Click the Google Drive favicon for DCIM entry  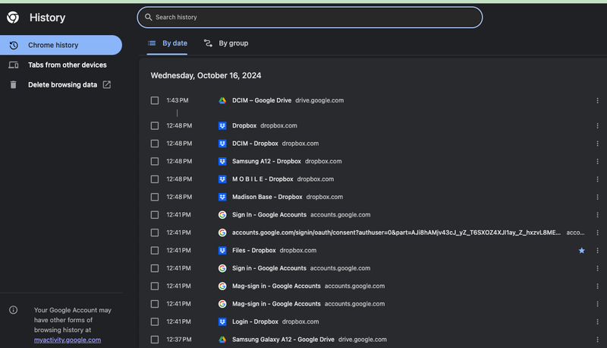pos(222,100)
